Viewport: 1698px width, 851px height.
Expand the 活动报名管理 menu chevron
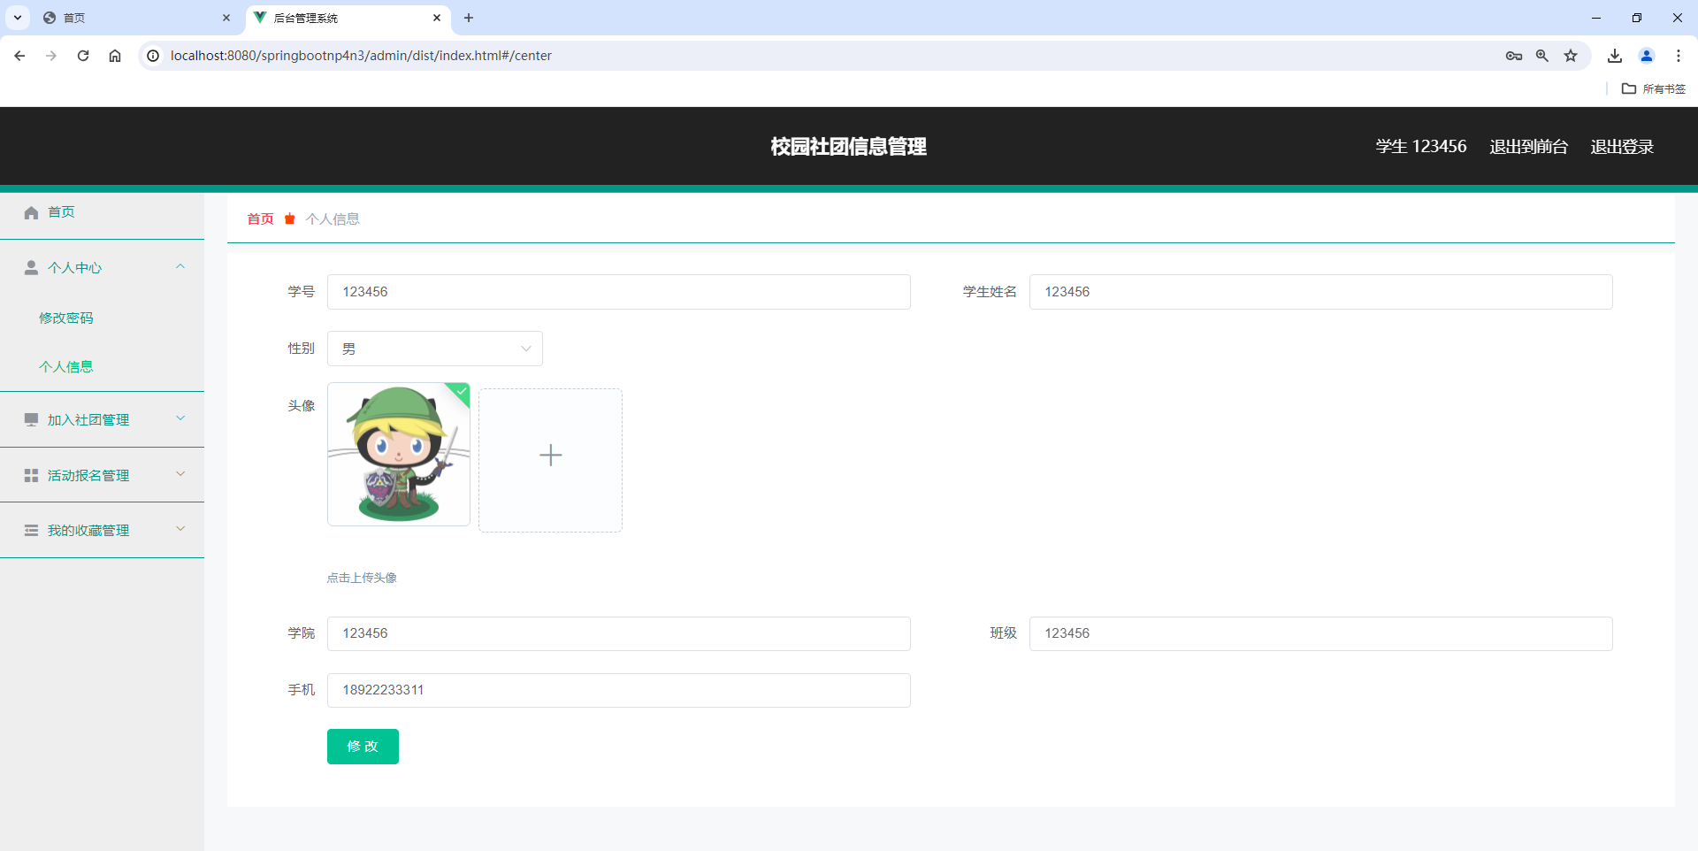(180, 474)
